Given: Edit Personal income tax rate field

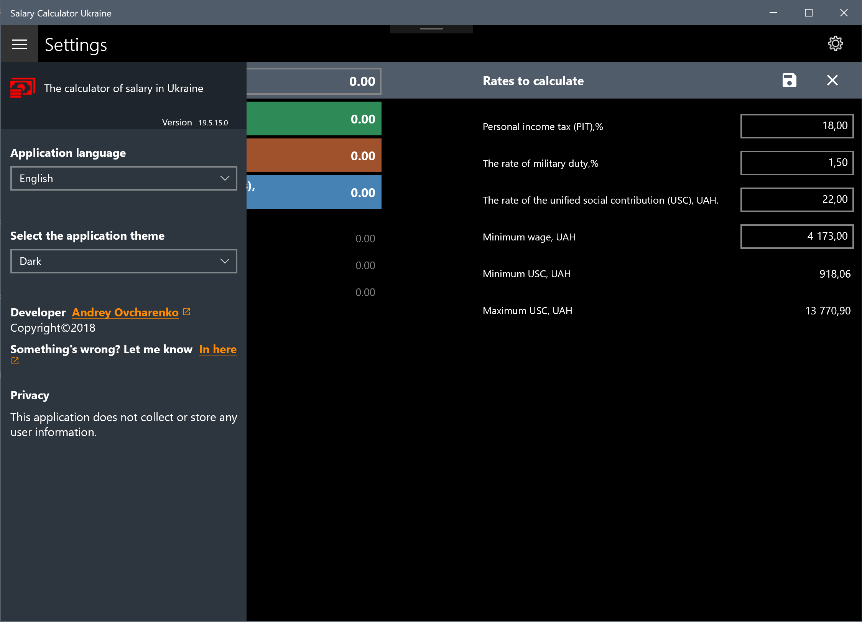Looking at the screenshot, I should (796, 126).
